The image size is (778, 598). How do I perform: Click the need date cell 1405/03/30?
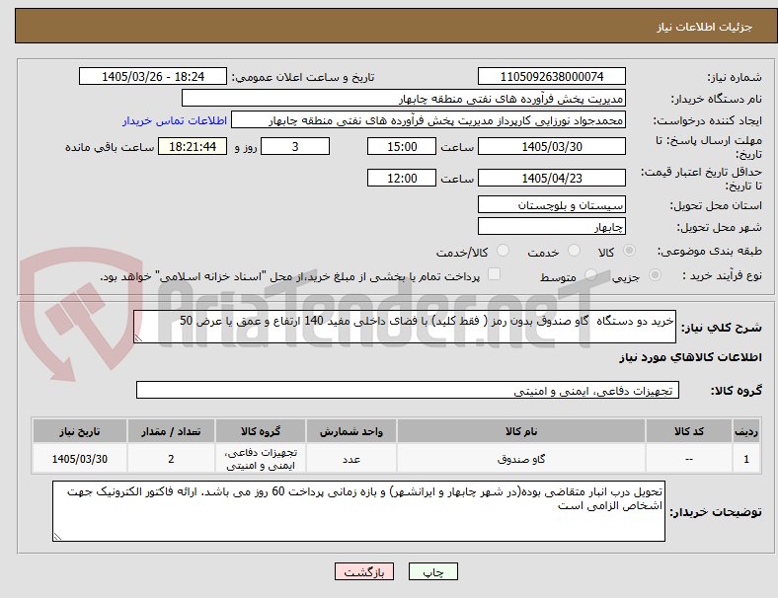click(80, 459)
